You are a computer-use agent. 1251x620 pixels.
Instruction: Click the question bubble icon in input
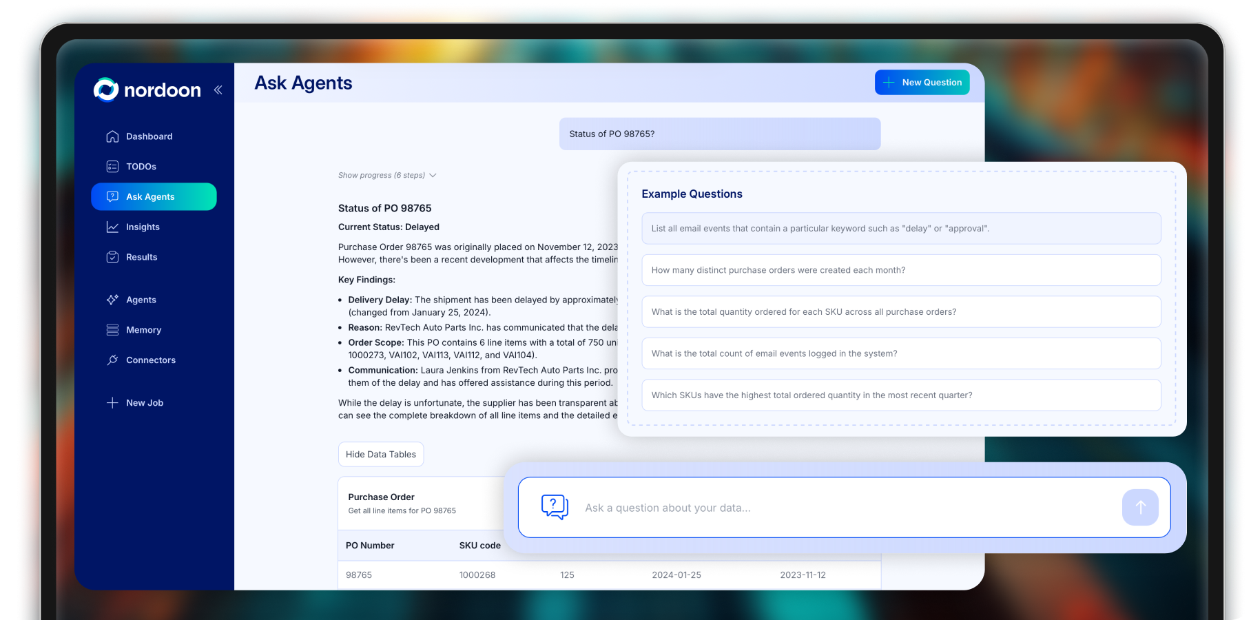point(555,507)
